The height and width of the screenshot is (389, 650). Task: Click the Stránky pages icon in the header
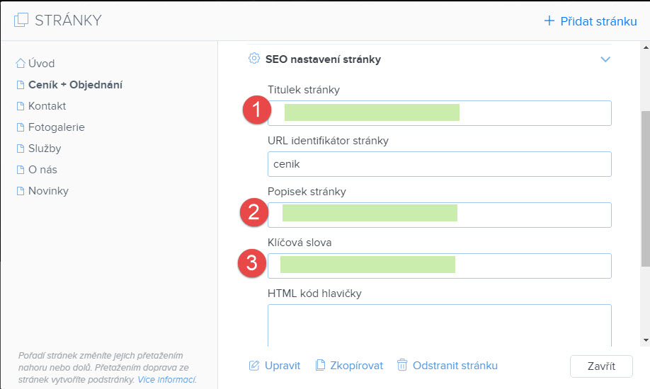21,20
